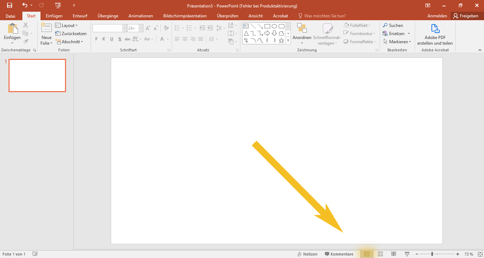Toggle bold formatting (F)
This screenshot has width=484, height=258.
(x=96, y=39)
